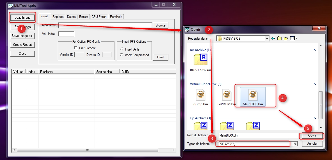332x160 pixels.
Task: Collapse the Virtual CloneDrive group
Action: click(x=315, y=84)
